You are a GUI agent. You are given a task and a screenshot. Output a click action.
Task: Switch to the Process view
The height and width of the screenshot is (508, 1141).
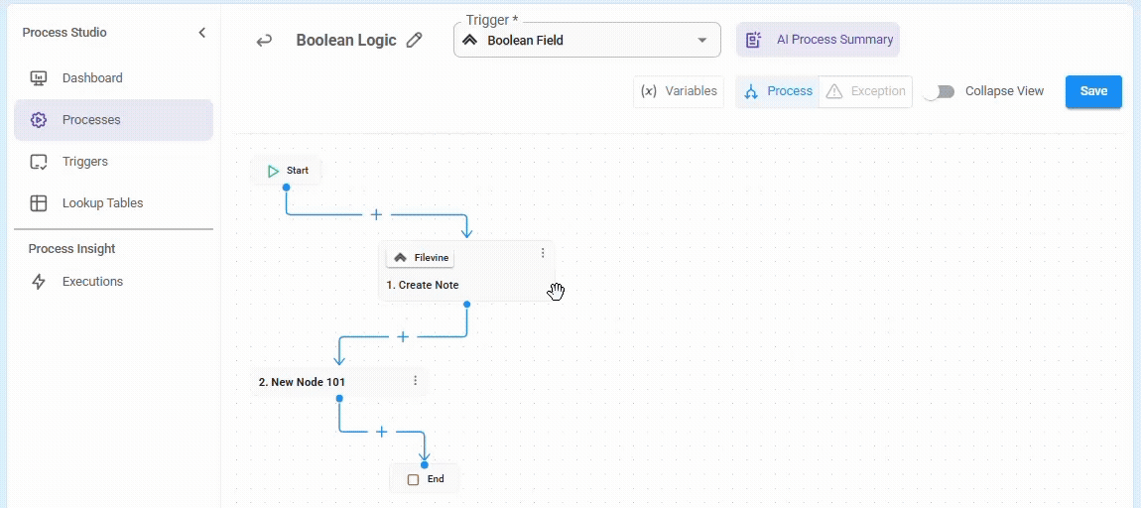click(x=777, y=91)
